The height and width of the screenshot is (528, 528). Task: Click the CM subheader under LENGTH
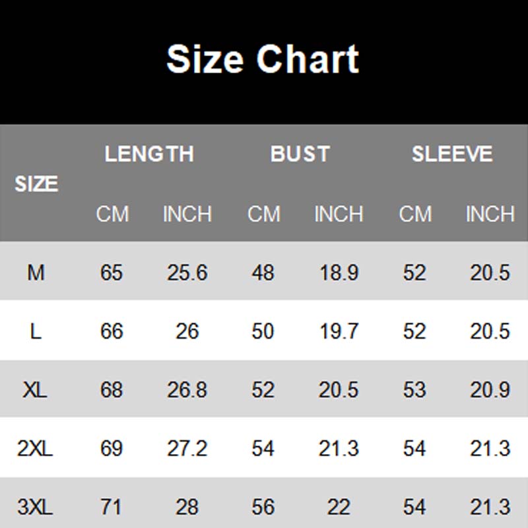pos(112,214)
